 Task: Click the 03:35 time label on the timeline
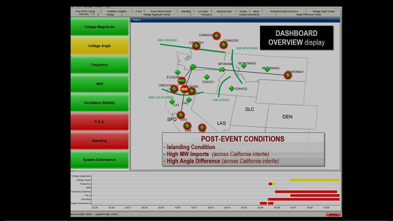[x=260, y=208]
